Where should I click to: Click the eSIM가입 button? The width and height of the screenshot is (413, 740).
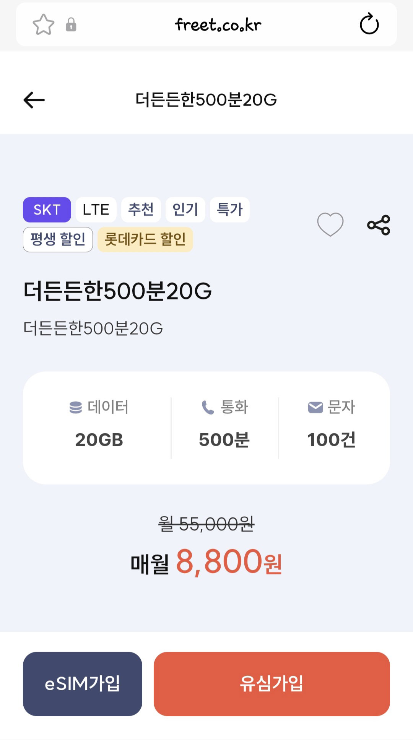click(x=83, y=684)
